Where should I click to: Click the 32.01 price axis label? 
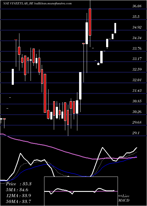(137, 80)
